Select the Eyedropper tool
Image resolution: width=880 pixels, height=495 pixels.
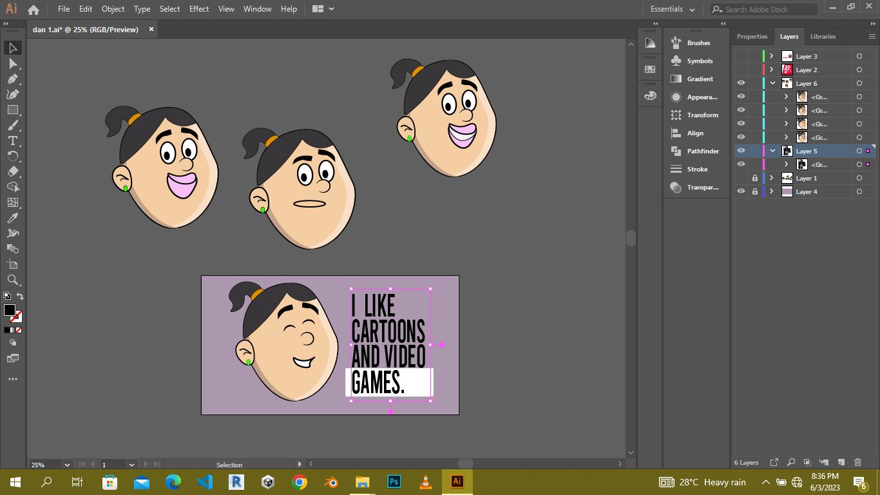12,218
